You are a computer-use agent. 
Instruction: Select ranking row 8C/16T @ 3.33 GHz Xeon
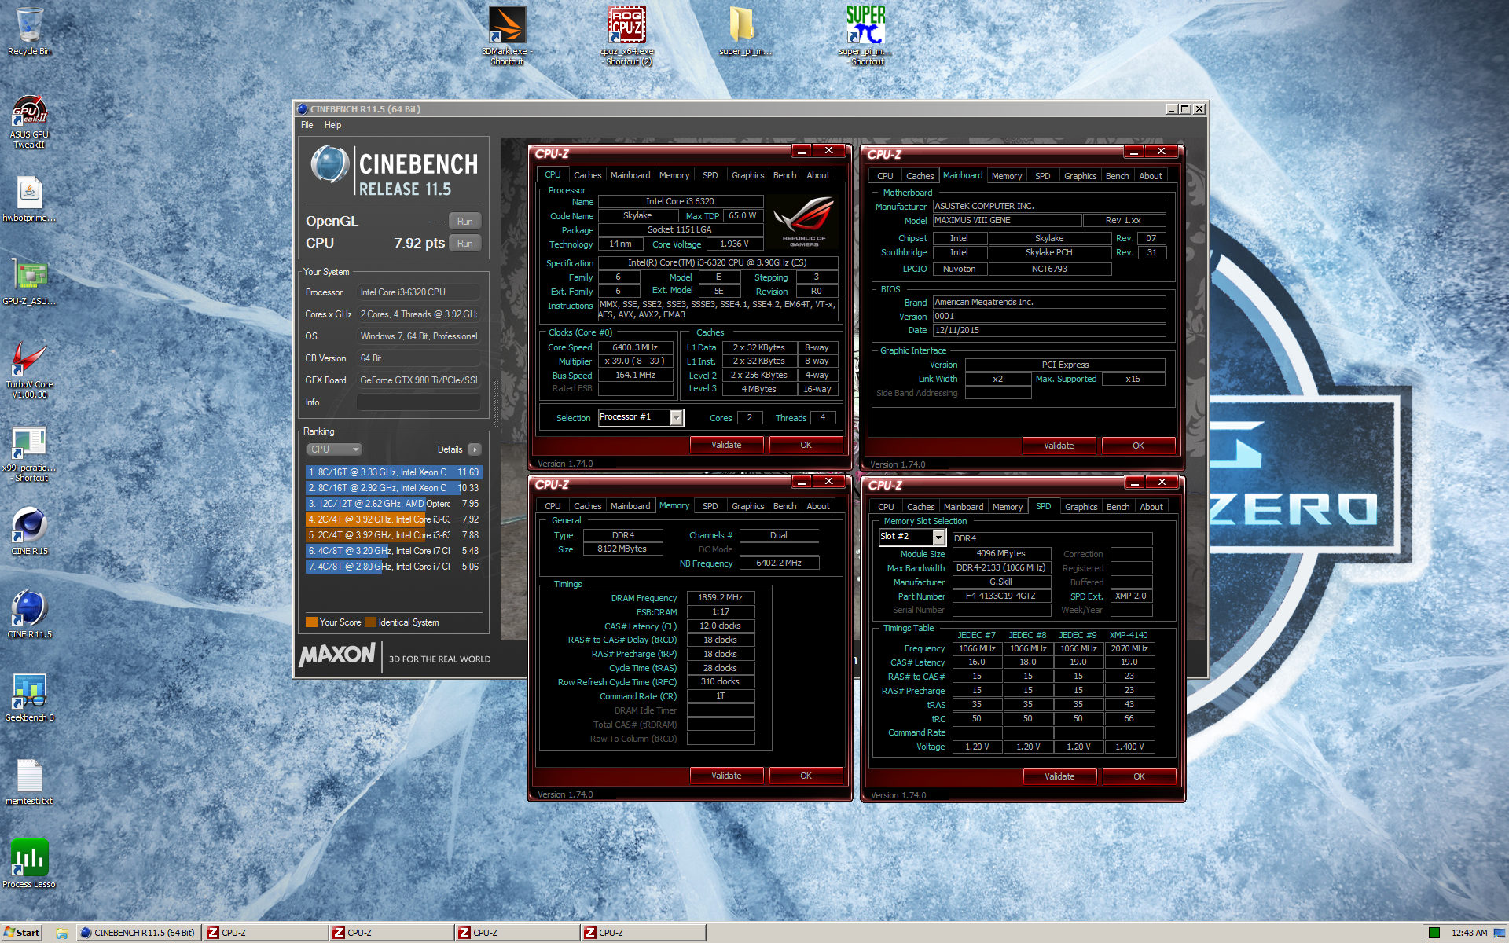click(393, 472)
